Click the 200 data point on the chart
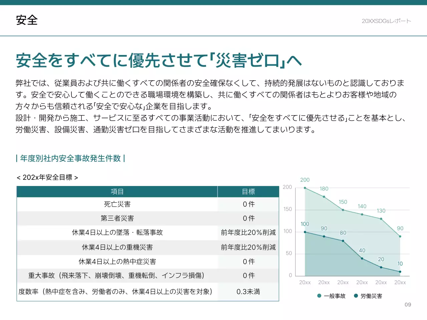 [305, 188]
